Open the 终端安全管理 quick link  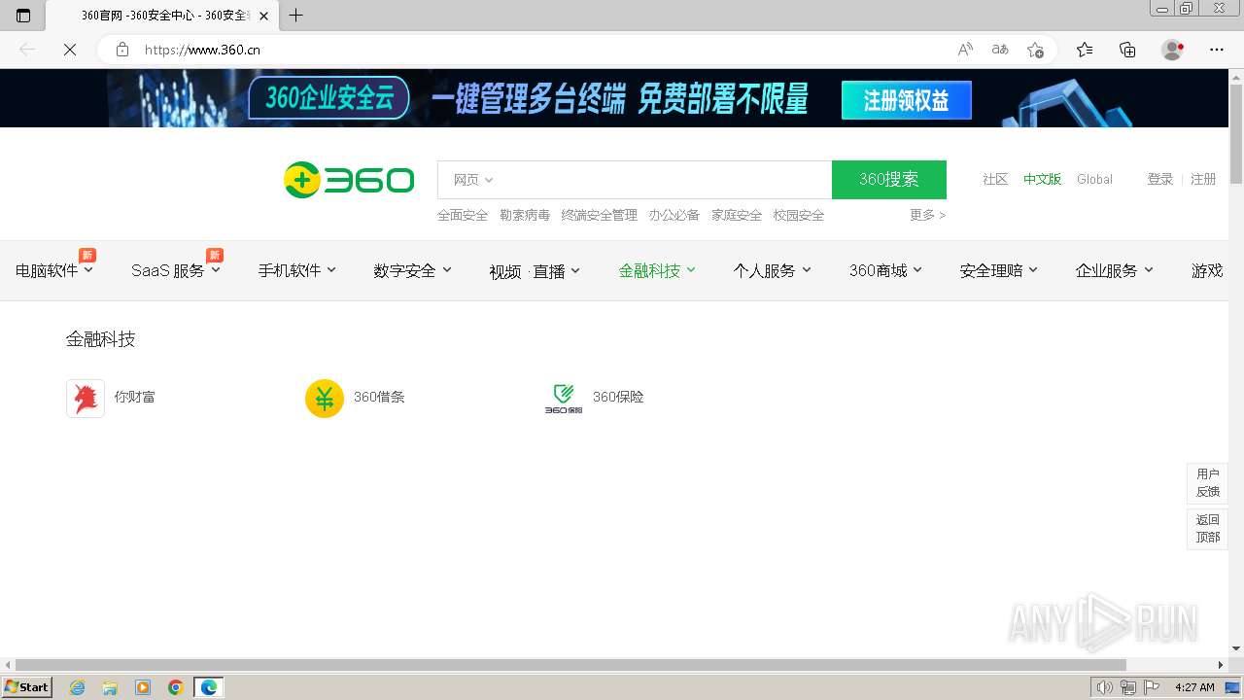point(600,215)
